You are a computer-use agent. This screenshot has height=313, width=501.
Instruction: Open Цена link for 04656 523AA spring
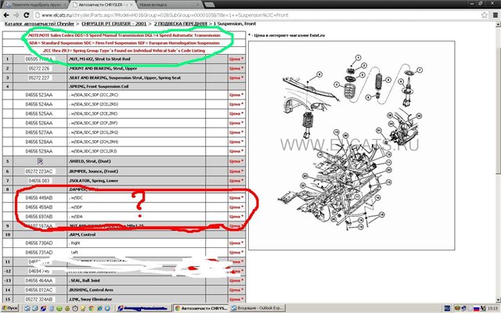pos(236,95)
